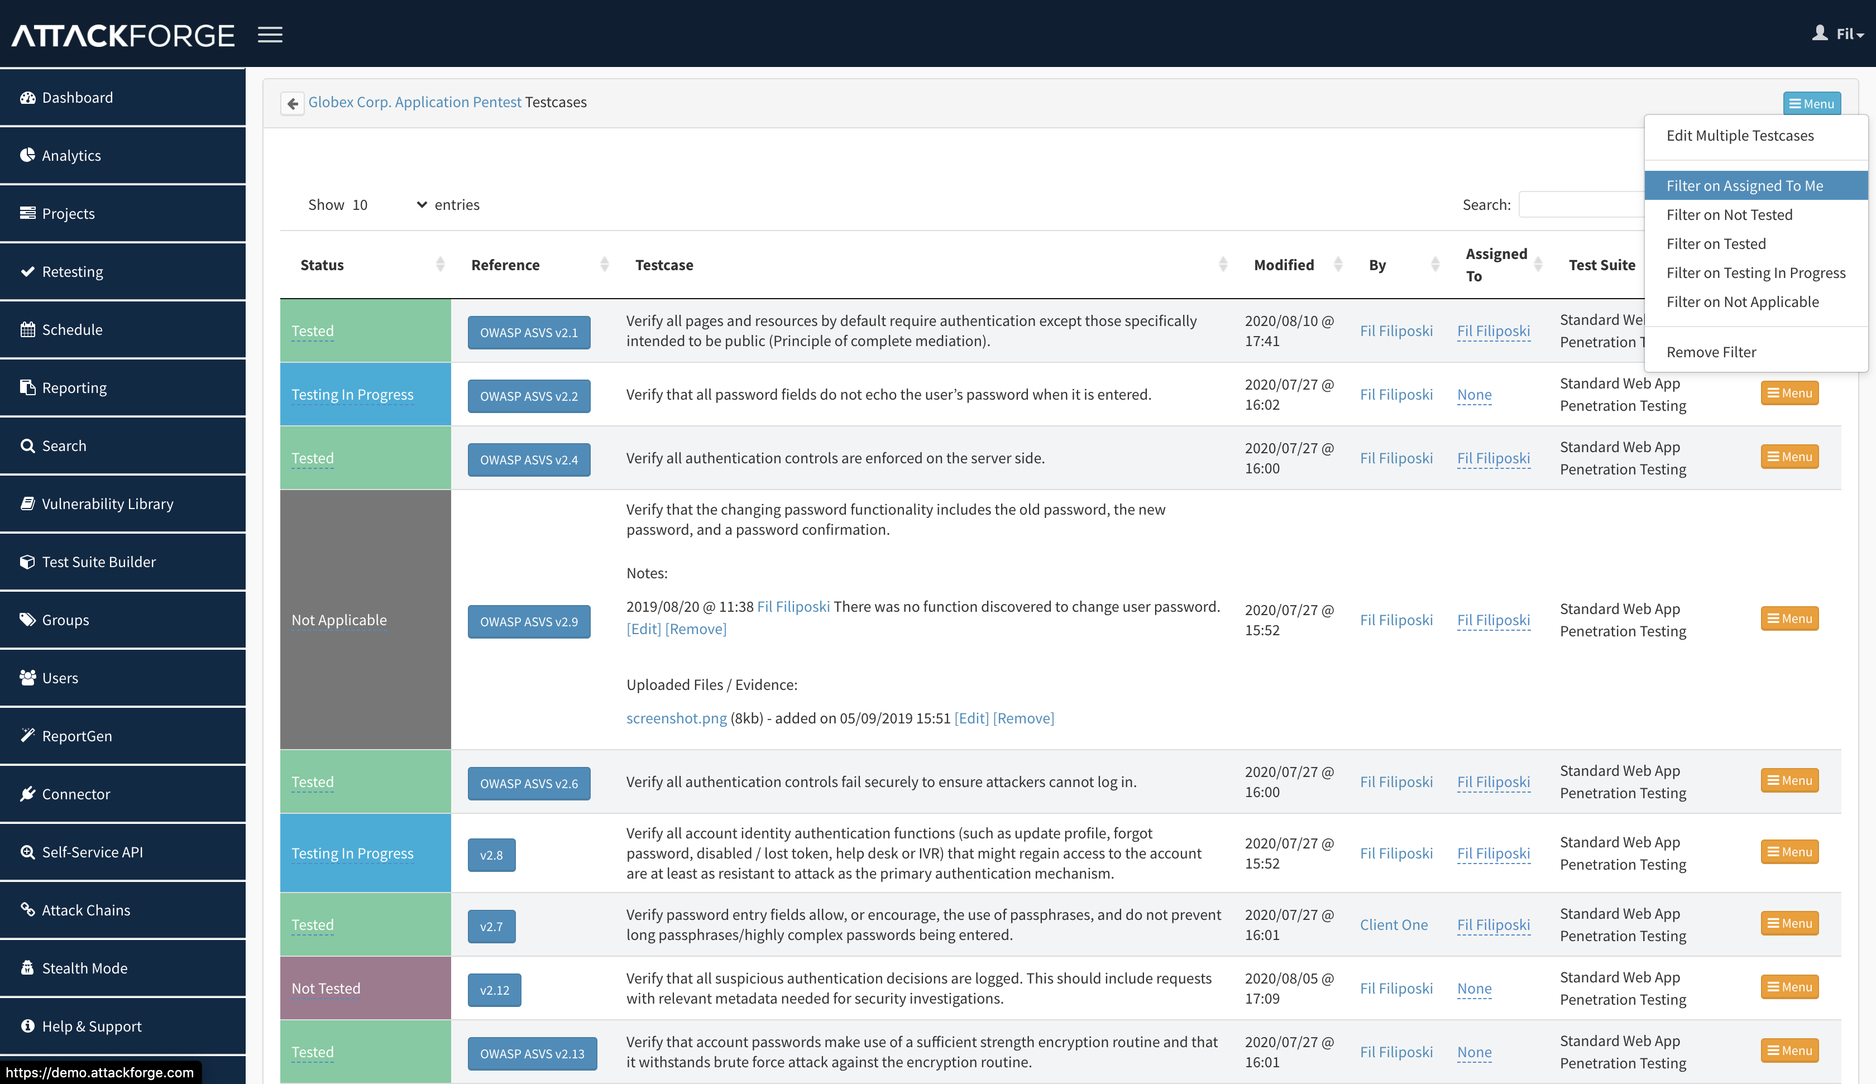Click OWASP ASVS v2.2 reference badge
The image size is (1876, 1084).
pos(529,396)
